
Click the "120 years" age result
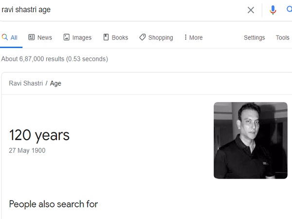tap(39, 135)
